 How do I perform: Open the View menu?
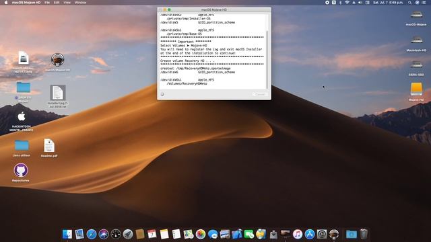pyautogui.click(x=67, y=3)
